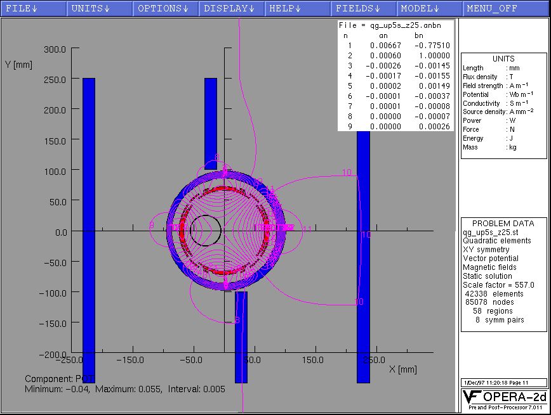
Task: Click the 'Maximum: 0.055' contour text
Action: point(129,389)
